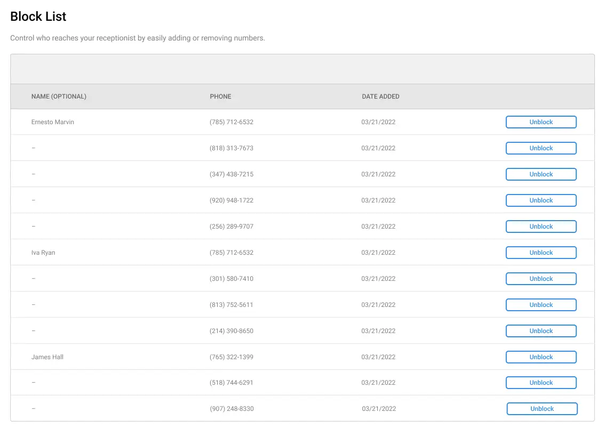Screen dimensions: 605x437
Task: Click the date in the (907) 248-8330 row
Action: coord(379,409)
